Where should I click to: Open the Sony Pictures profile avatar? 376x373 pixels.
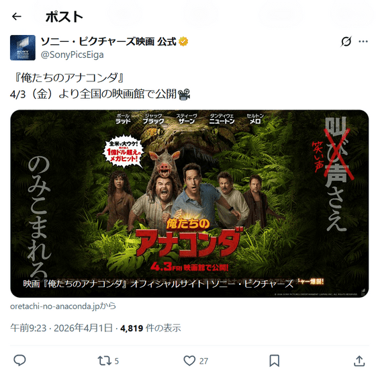pyautogui.click(x=23, y=48)
